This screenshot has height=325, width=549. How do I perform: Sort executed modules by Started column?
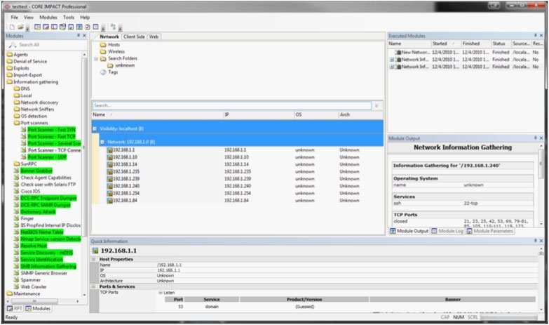coord(445,44)
